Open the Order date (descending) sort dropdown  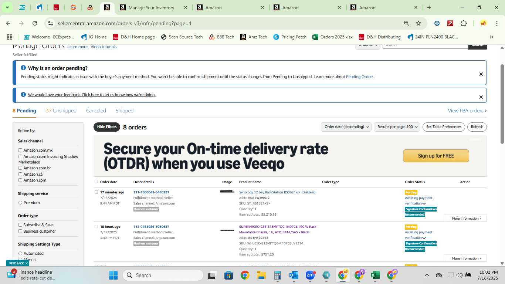point(346,127)
